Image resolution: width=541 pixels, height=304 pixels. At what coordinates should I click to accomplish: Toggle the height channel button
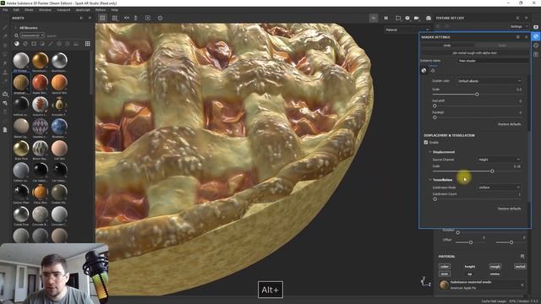pyautogui.click(x=470, y=267)
